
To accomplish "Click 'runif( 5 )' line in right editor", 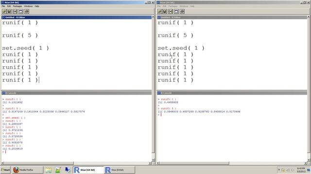I will 175,35.
